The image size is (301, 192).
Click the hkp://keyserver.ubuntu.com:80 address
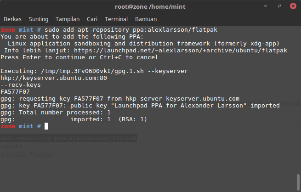tap(54, 78)
